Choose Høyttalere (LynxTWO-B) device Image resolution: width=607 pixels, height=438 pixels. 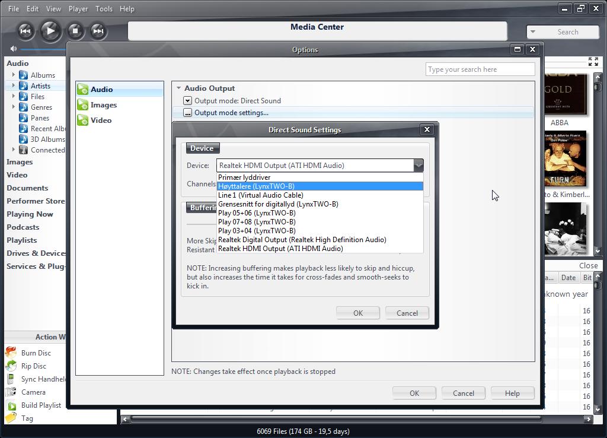(320, 186)
